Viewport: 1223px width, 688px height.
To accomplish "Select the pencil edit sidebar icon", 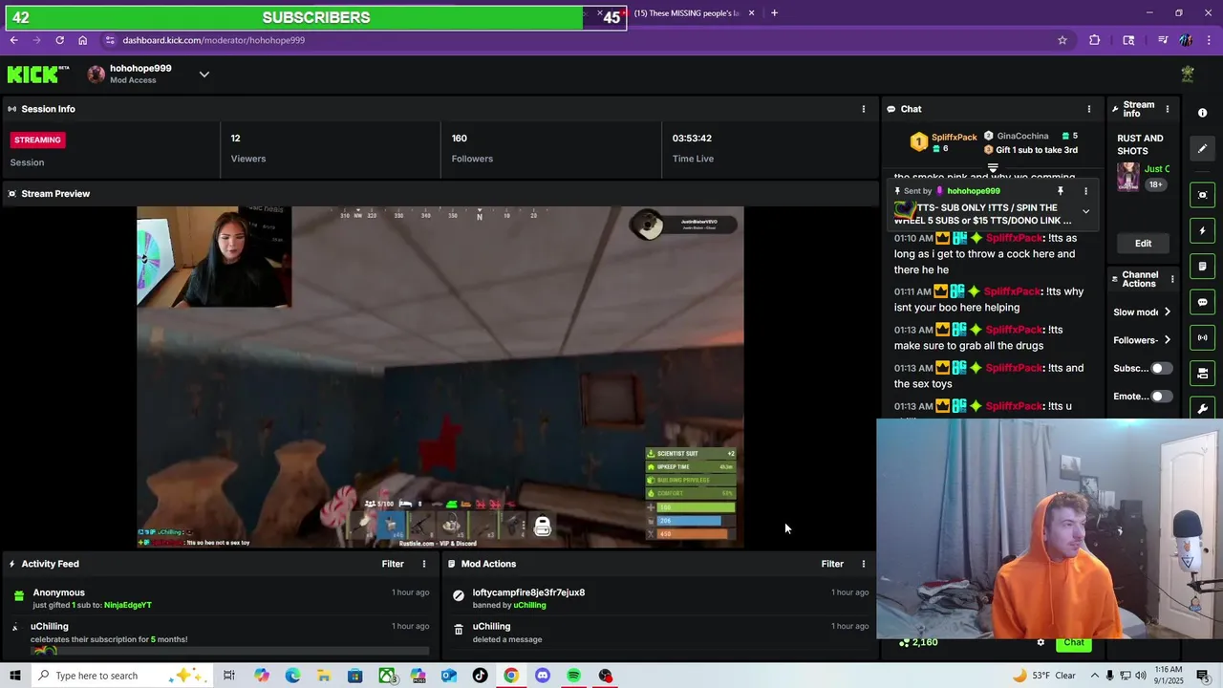I will tap(1202, 148).
